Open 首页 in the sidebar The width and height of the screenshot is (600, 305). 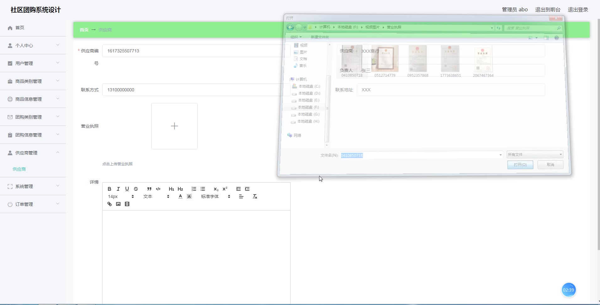[33, 28]
